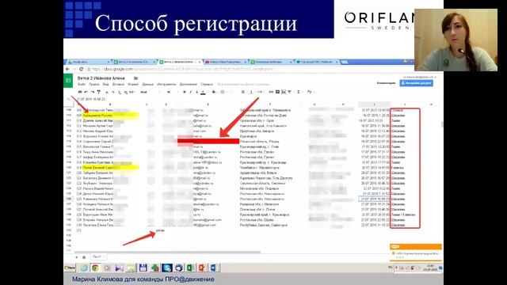Image resolution: width=507 pixels, height=285 pixels.
Task: Click the Insert link icon
Action: pyautogui.click(x=271, y=92)
